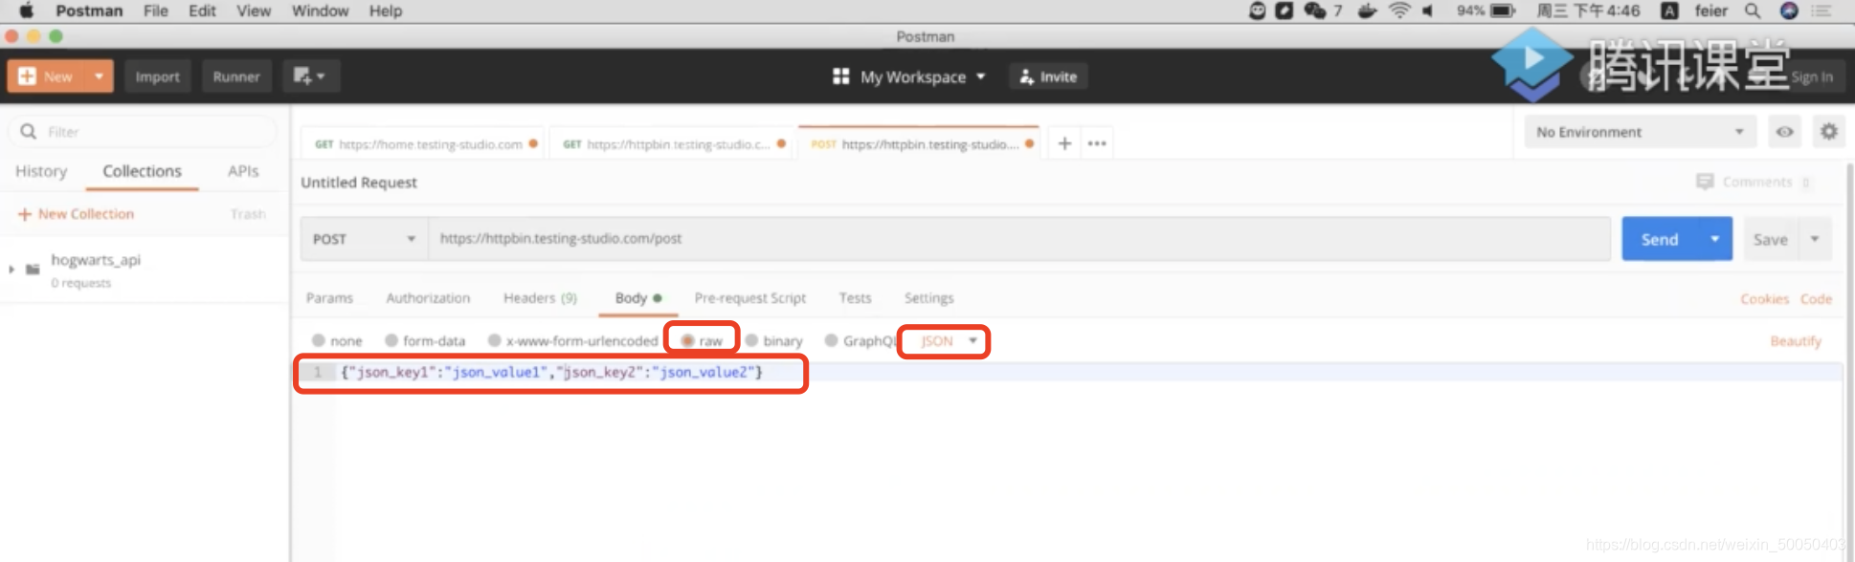The width and height of the screenshot is (1855, 562).
Task: Click the Filter search field
Action: pos(144,132)
